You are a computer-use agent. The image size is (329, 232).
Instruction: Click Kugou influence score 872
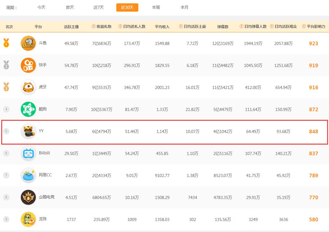(x=313, y=109)
